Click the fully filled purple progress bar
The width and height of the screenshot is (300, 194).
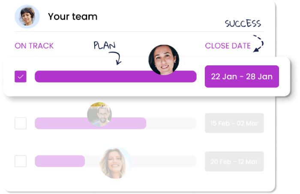116,76
